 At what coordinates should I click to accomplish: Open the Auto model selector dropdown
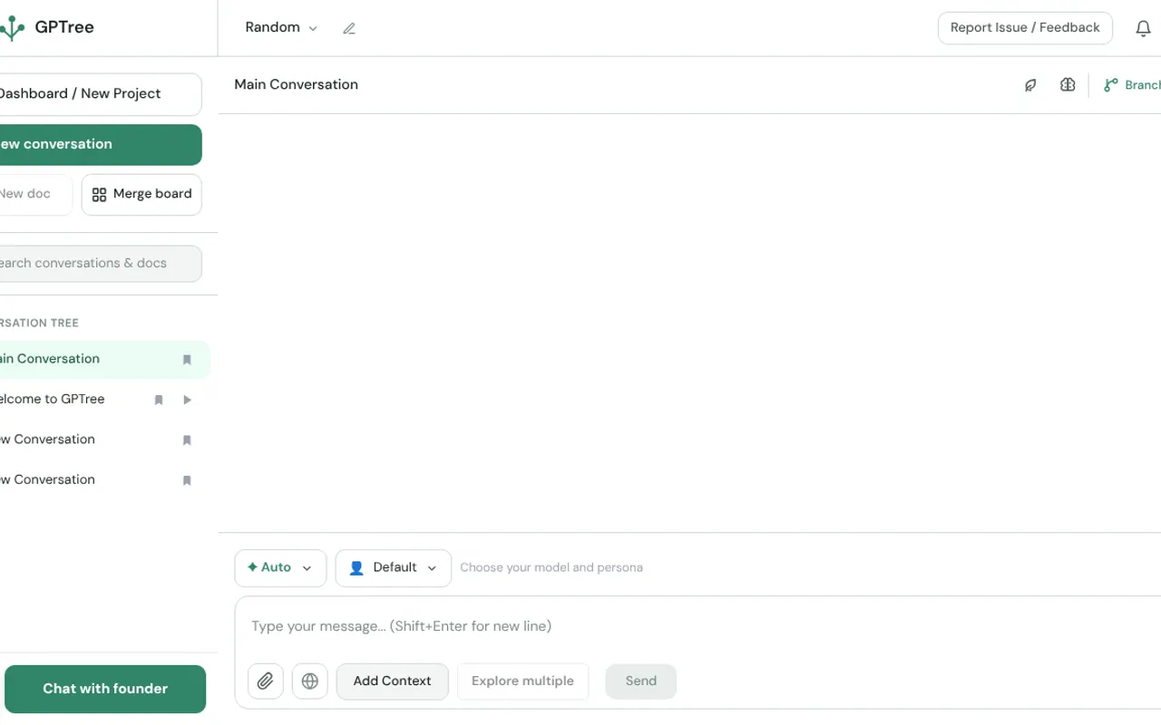pyautogui.click(x=280, y=568)
